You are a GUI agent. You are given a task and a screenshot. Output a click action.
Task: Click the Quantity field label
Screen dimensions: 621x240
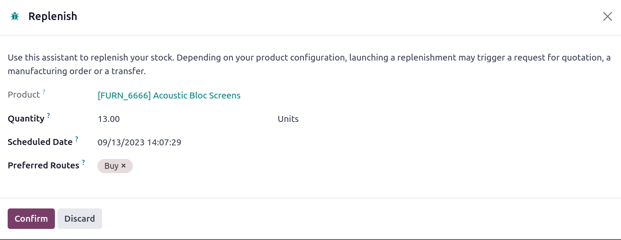pyautogui.click(x=26, y=119)
